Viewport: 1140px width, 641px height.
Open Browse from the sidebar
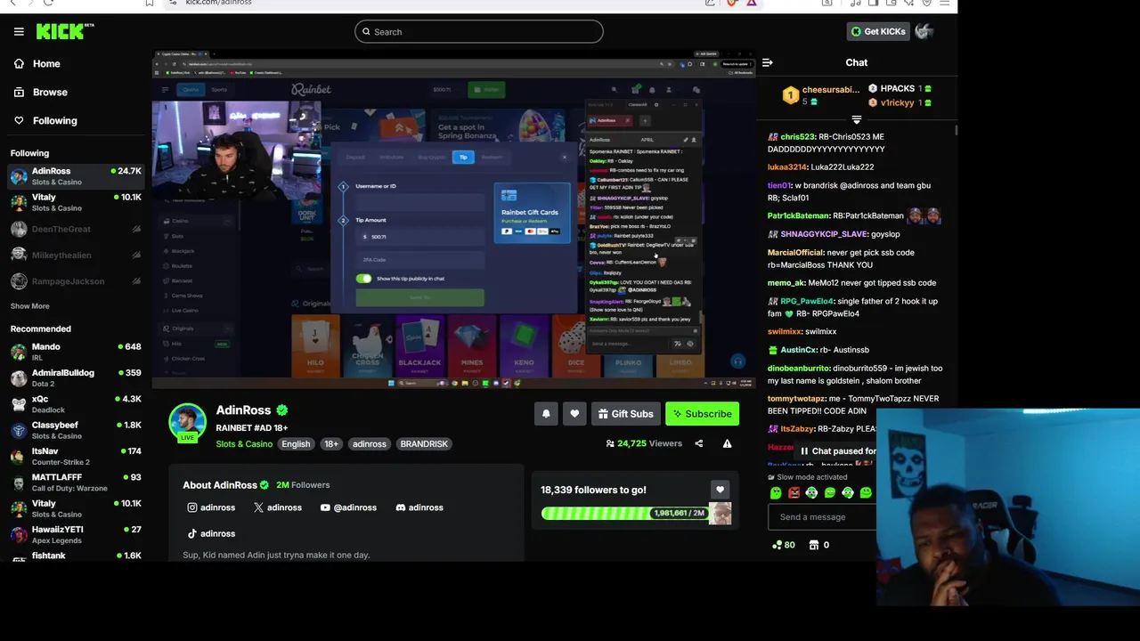pyautogui.click(x=50, y=92)
